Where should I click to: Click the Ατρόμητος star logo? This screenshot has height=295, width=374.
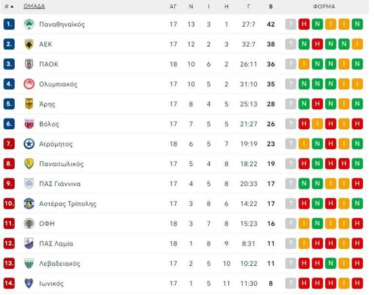coord(29,144)
